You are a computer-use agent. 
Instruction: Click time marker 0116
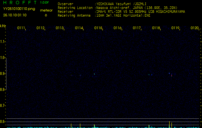click(117, 28)
